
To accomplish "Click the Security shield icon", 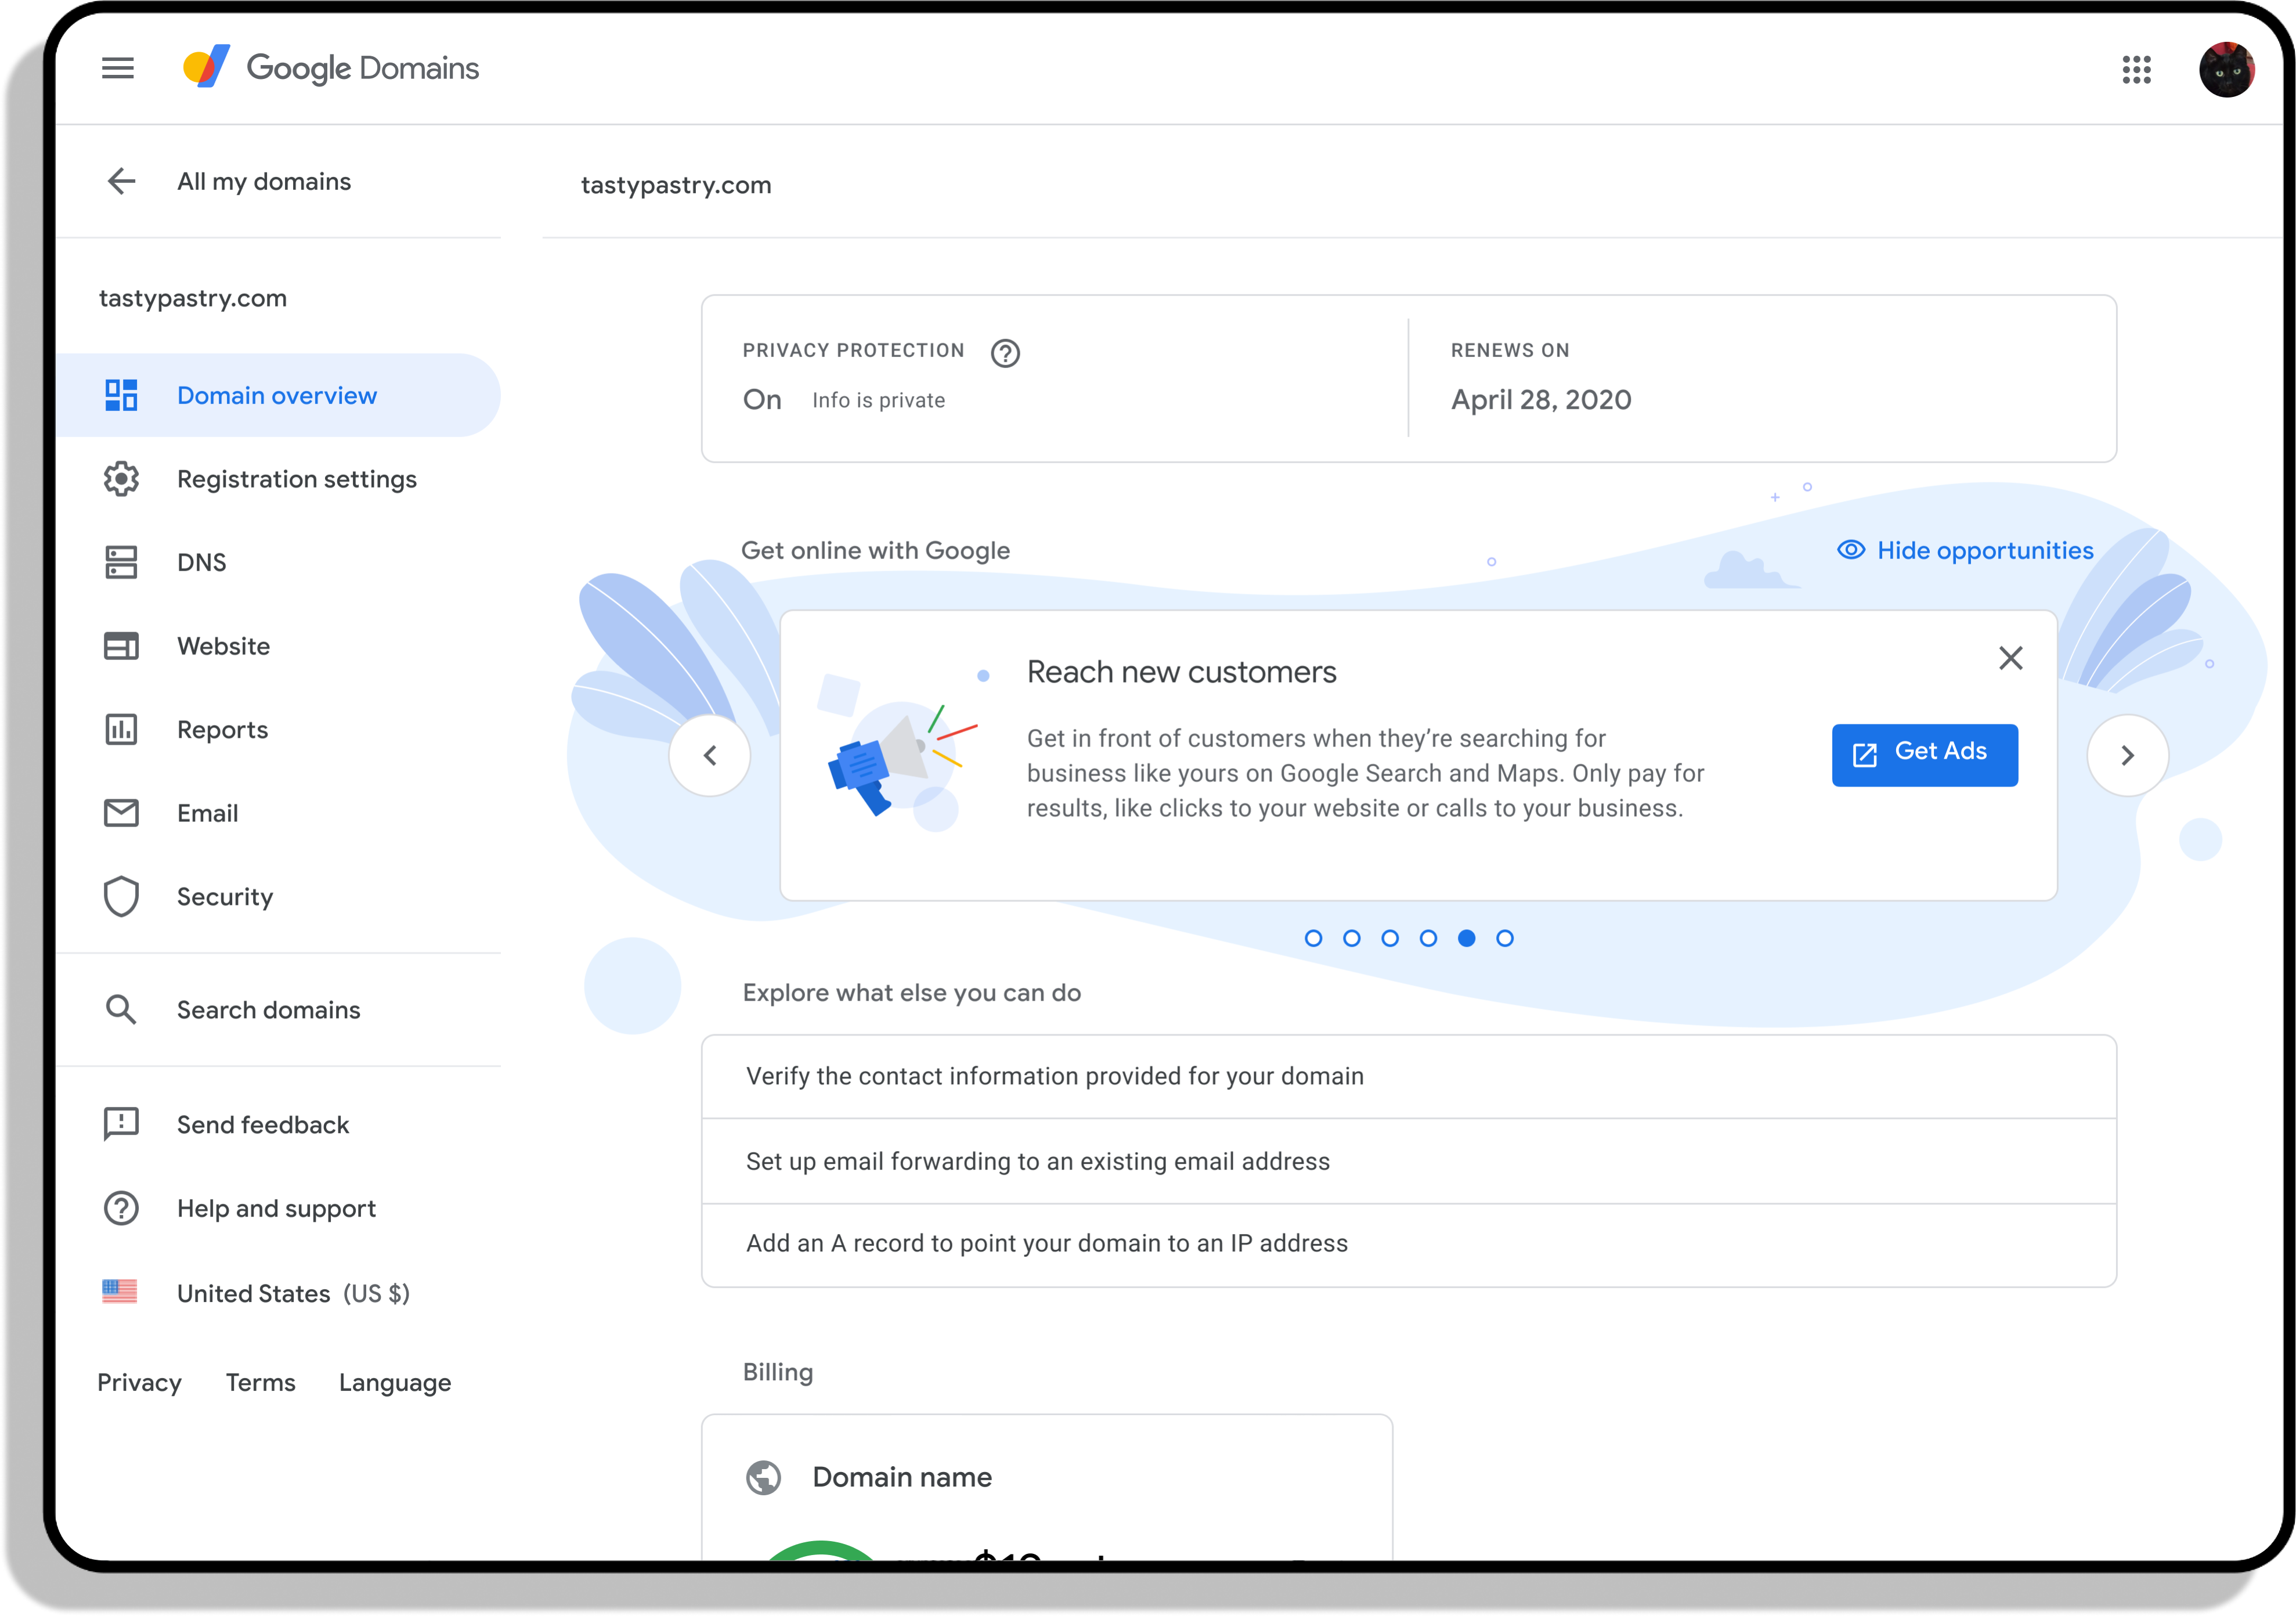I will point(121,897).
